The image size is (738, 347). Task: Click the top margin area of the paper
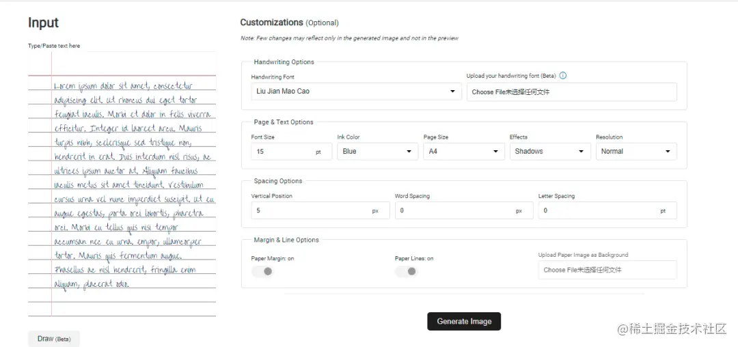(133, 64)
